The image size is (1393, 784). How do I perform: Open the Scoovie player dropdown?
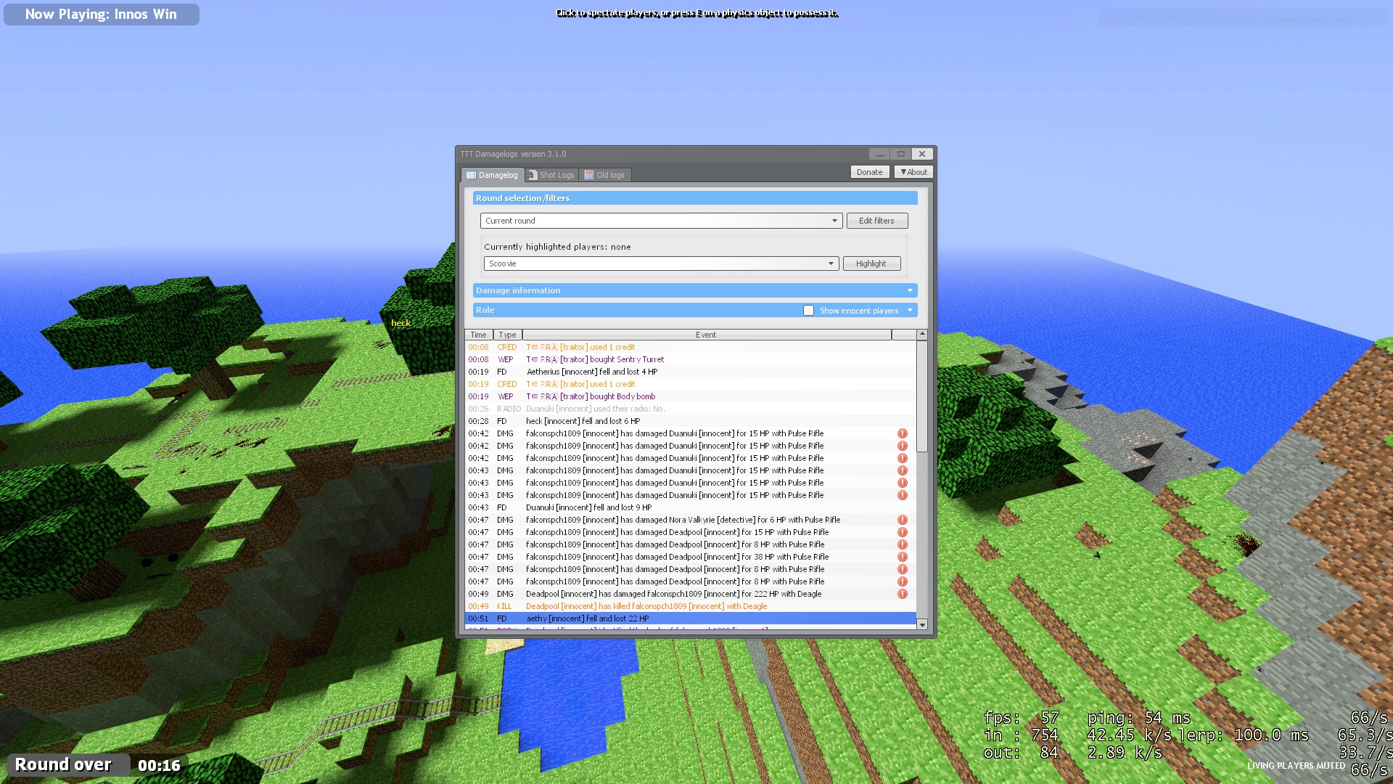coord(661,264)
